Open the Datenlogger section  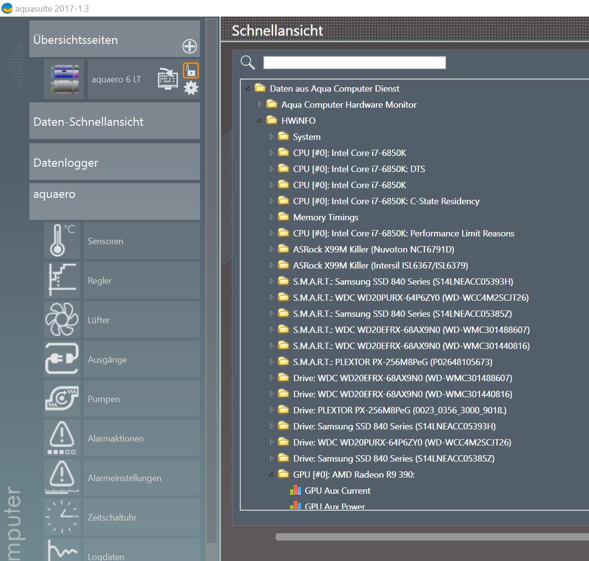(x=115, y=162)
